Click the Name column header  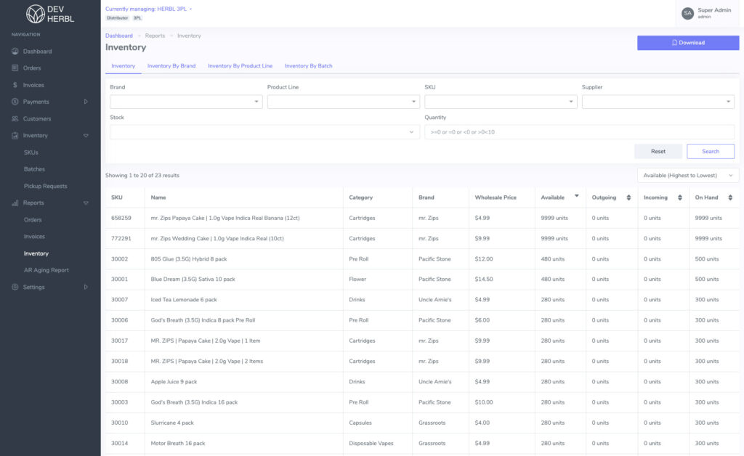pyautogui.click(x=158, y=198)
